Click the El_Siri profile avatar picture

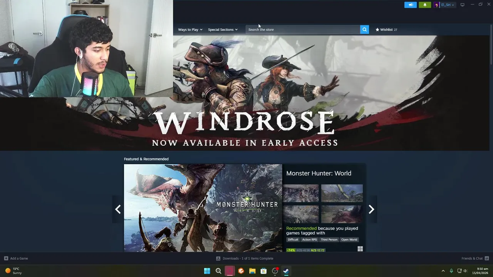point(436,5)
